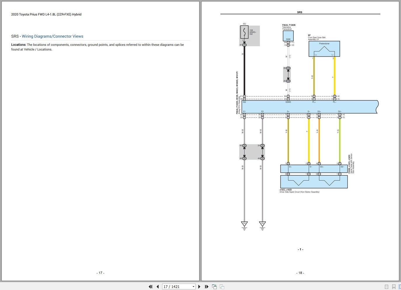The height and width of the screenshot is (290, 401).
Task: Switch to single page layout
Action: click(x=386, y=286)
